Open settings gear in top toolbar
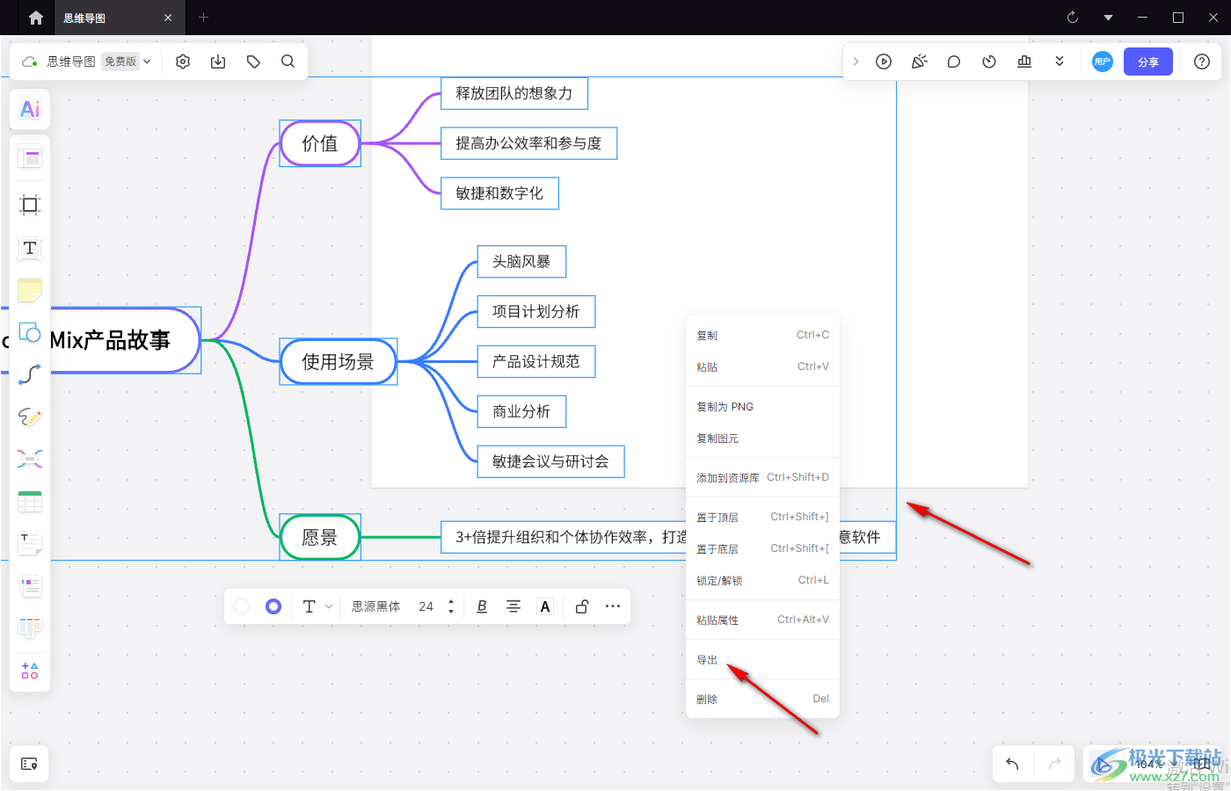The height and width of the screenshot is (791, 1231). [x=183, y=62]
